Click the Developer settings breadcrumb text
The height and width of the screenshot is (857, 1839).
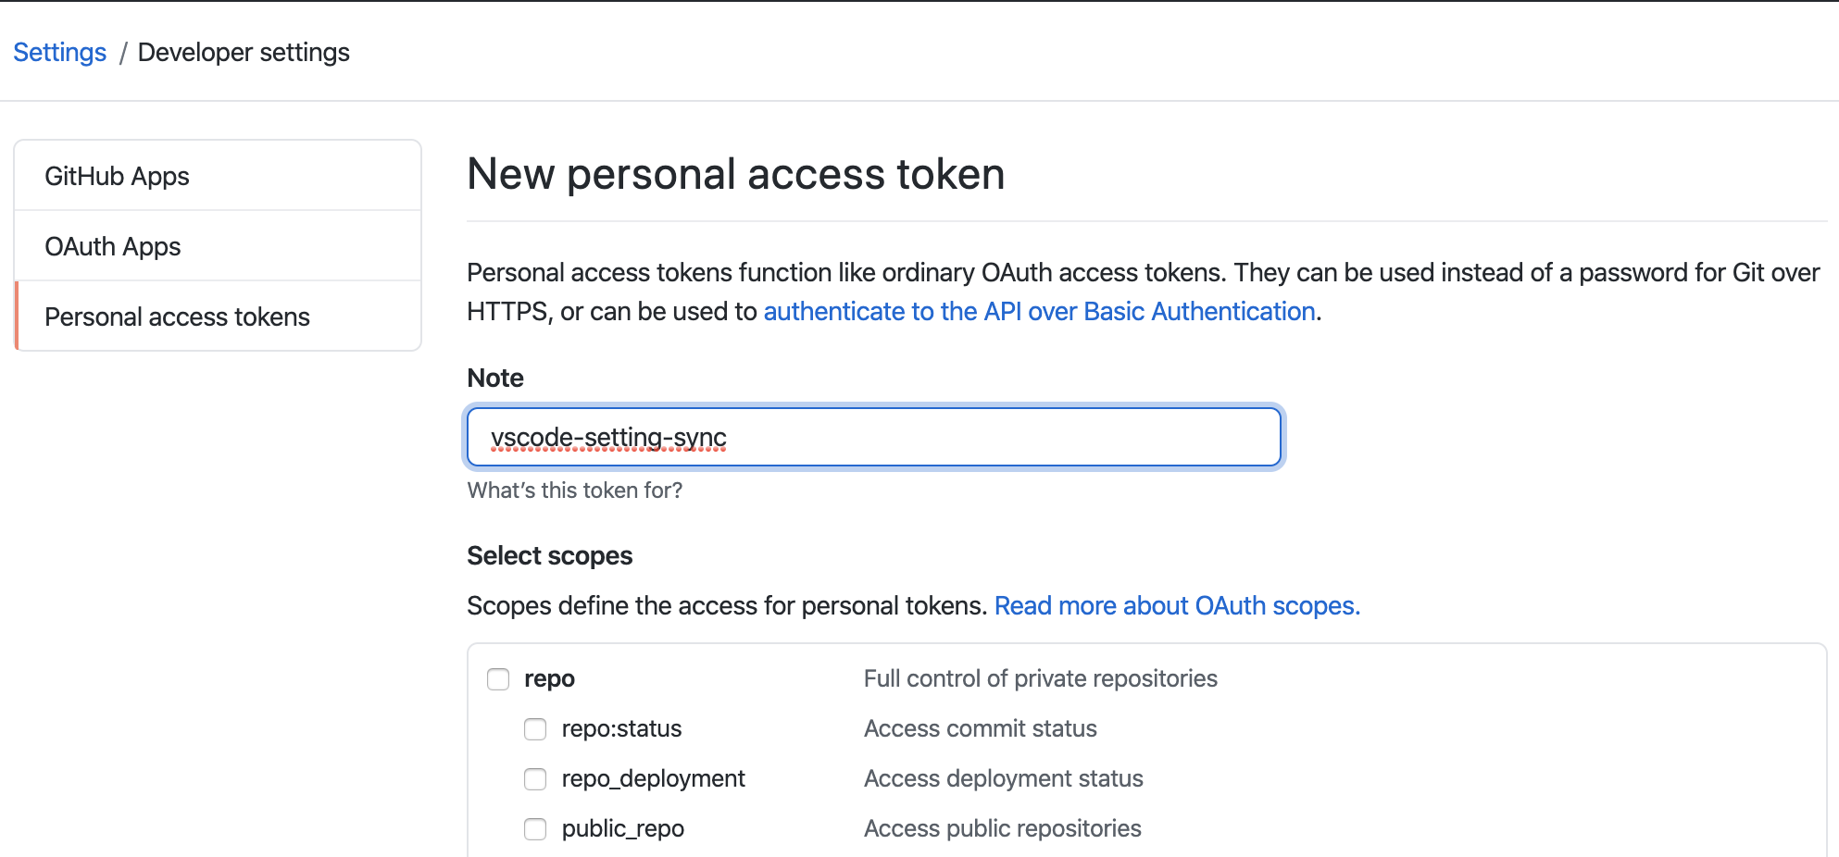point(244,53)
